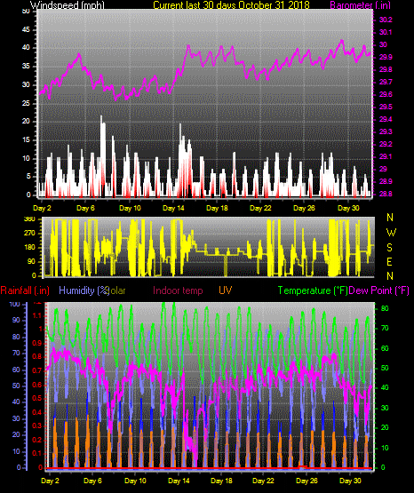Click the '45' windspeed axis value

(x=26, y=30)
